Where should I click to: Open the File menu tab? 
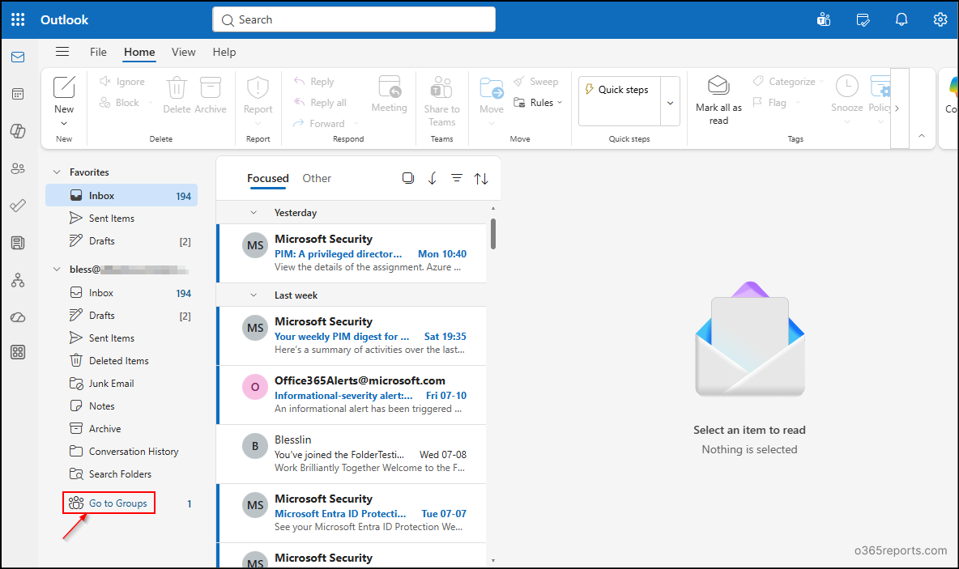pyautogui.click(x=98, y=52)
